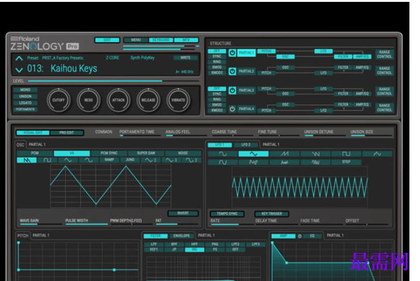Viewport: 420px width, 281px height.
Task: Choose the sample-and-hold LFO shape
Action: pos(253,162)
